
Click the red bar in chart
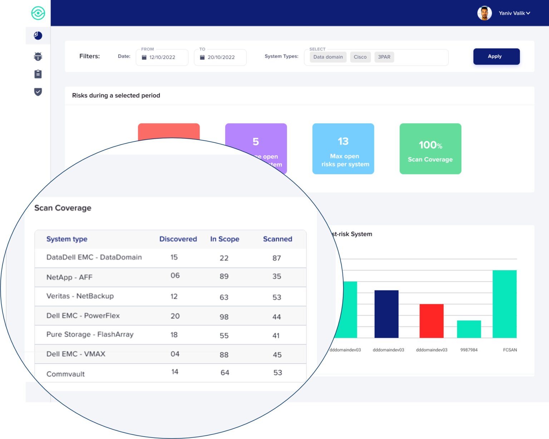(431, 321)
